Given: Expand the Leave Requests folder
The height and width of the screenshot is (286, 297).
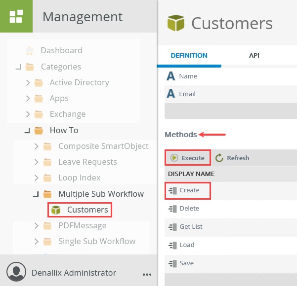Looking at the screenshot, I should coord(37,162).
